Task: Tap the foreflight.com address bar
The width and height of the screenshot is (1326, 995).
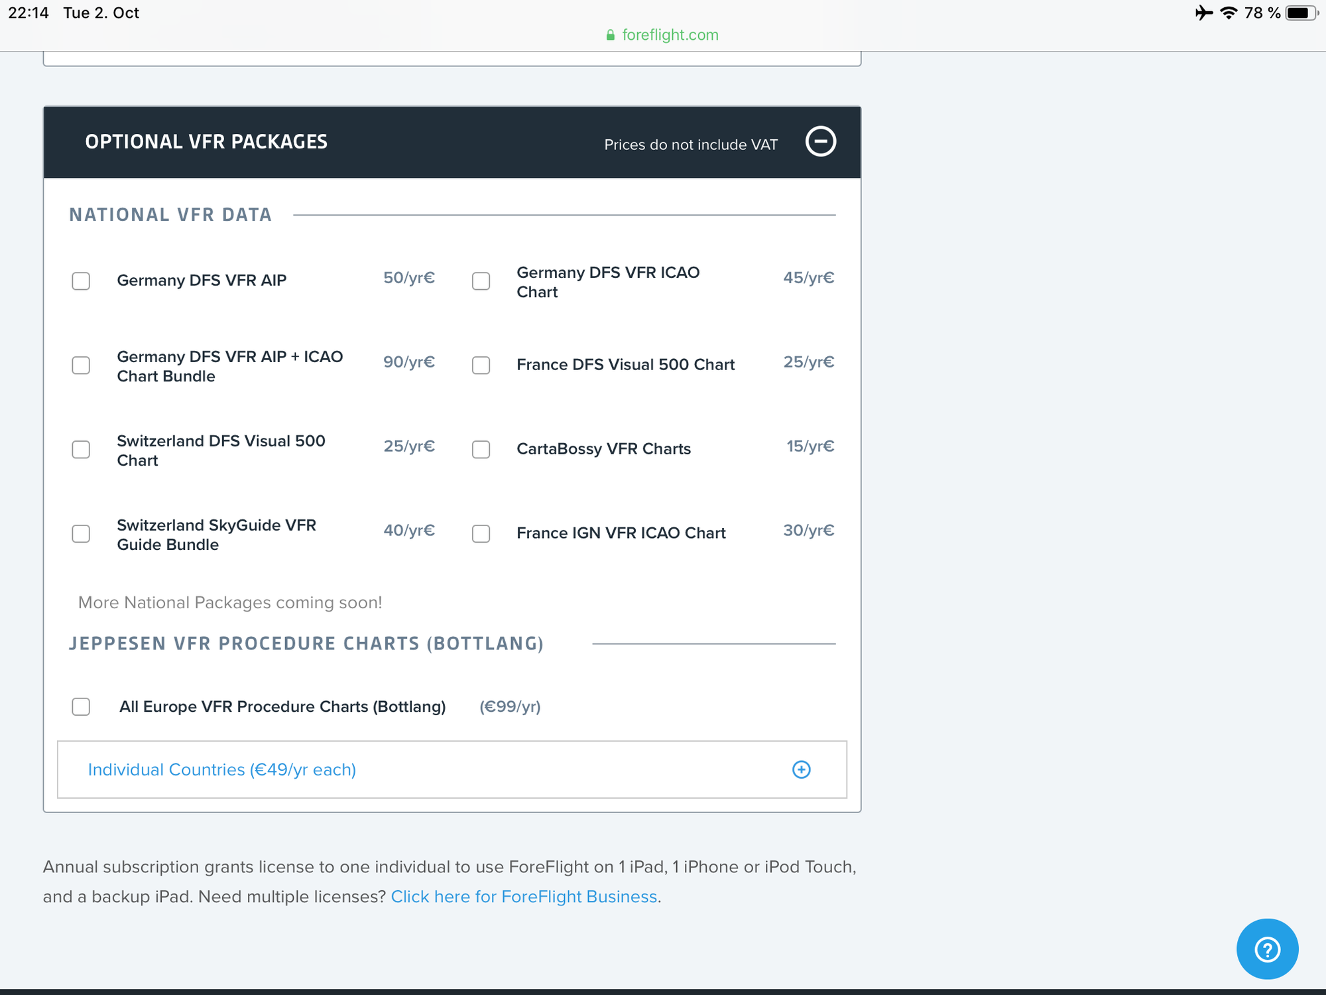Action: pyautogui.click(x=670, y=35)
